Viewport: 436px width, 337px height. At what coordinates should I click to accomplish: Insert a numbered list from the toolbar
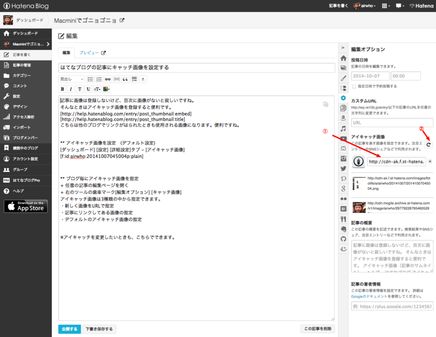99,79
